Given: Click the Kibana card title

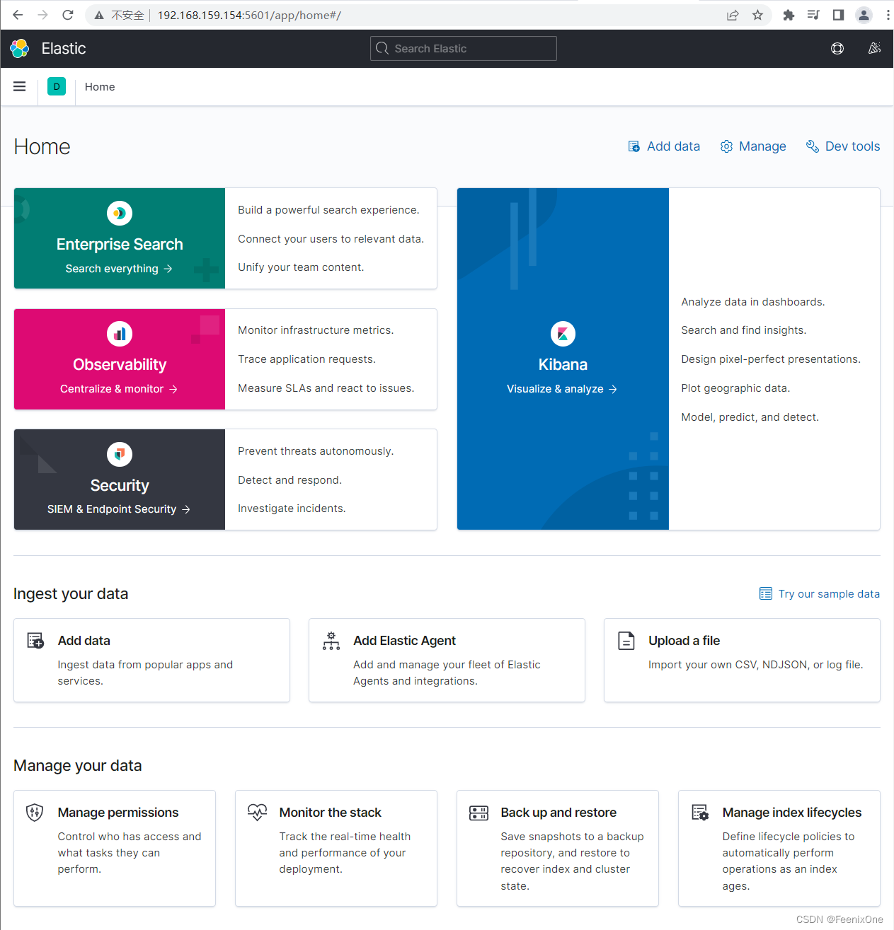Looking at the screenshot, I should 563,364.
